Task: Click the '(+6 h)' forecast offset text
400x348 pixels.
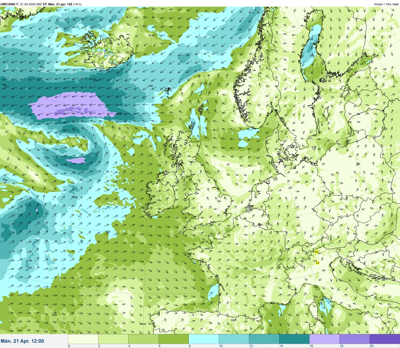Action: pos(77,4)
